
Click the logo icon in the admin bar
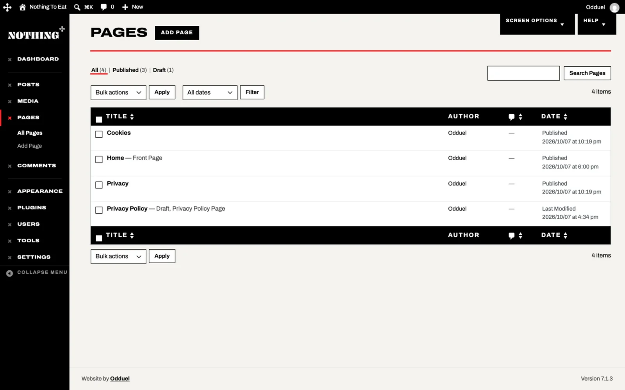pos(7,7)
